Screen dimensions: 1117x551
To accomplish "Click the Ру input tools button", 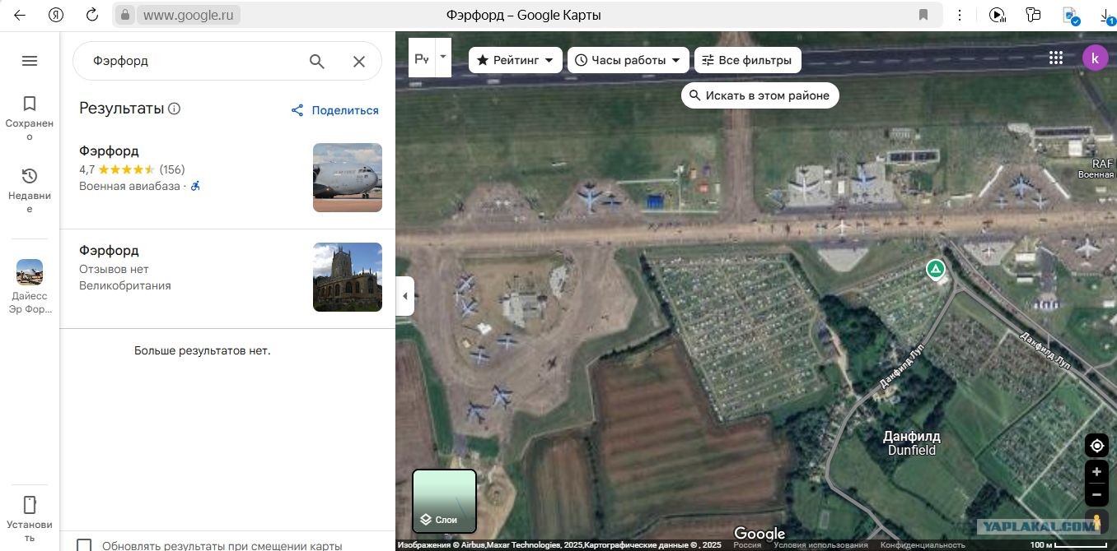I will click(x=422, y=58).
